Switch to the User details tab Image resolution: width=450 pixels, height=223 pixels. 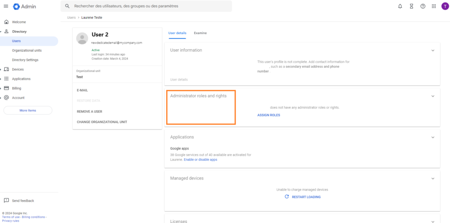(x=177, y=33)
